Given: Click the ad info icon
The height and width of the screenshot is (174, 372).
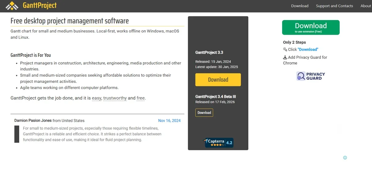Looking at the screenshot, I should [x=345, y=158].
